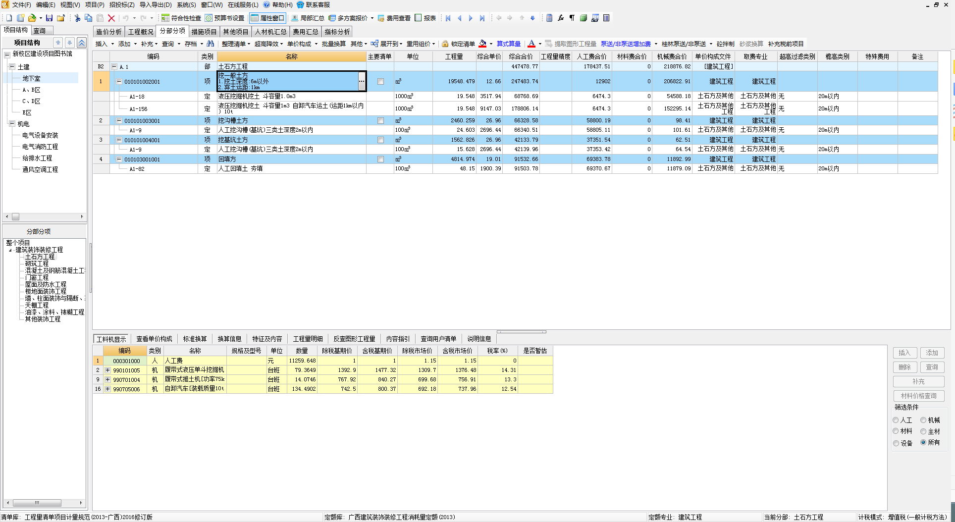
Task: Expand material row 990101005
Action: click(x=107, y=370)
